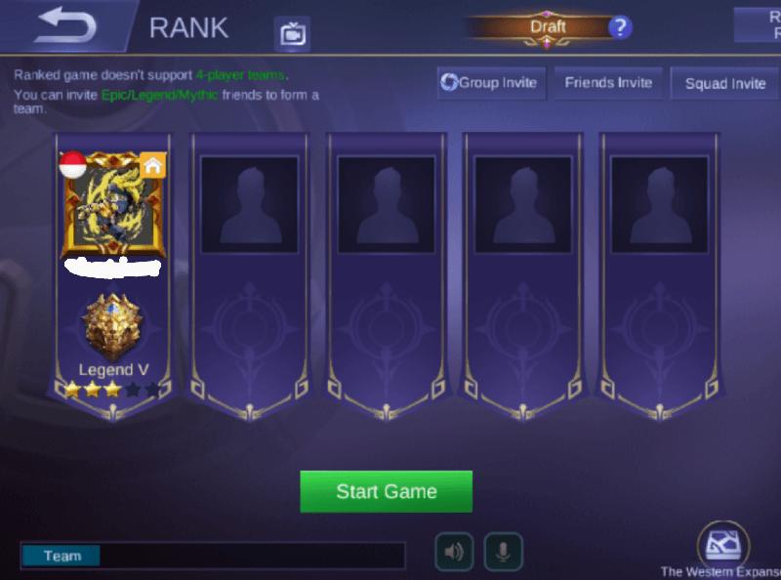
Task: Click the Draft help question mark
Action: (x=620, y=27)
